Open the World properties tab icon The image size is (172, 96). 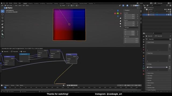(144, 50)
